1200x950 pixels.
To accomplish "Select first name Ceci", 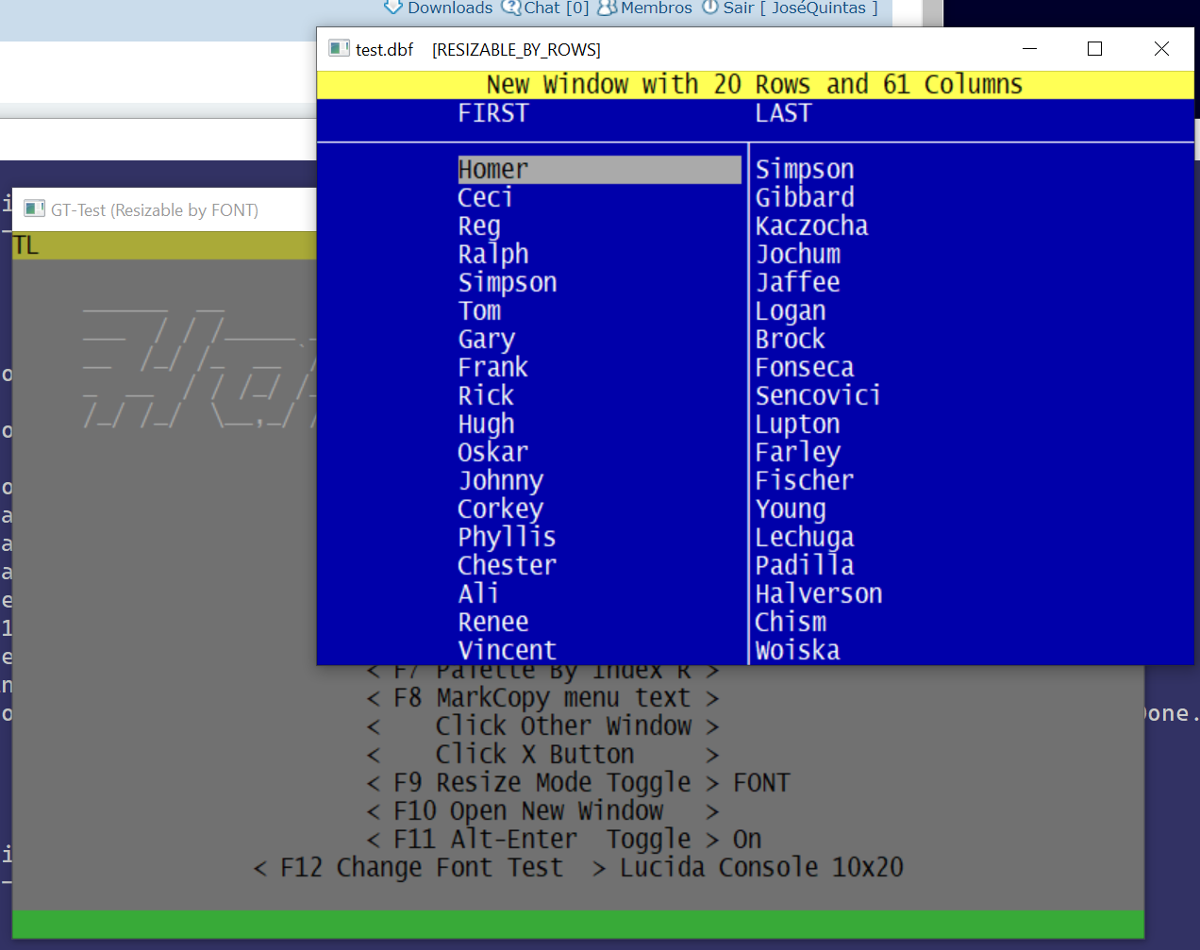I will click(485, 198).
